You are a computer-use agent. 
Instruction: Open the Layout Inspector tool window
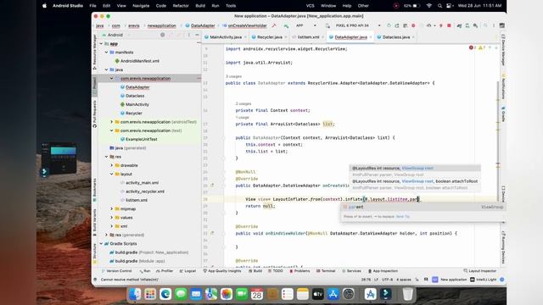point(480,271)
